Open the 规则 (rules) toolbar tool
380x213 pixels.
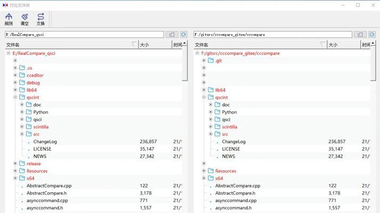click(9, 19)
